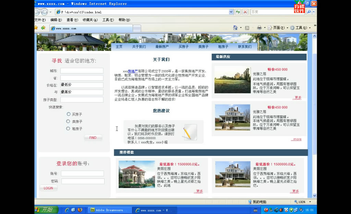Go back with the browser Back arrow
Image resolution: width=351 pixels, height=214 pixels.
(37, 12)
